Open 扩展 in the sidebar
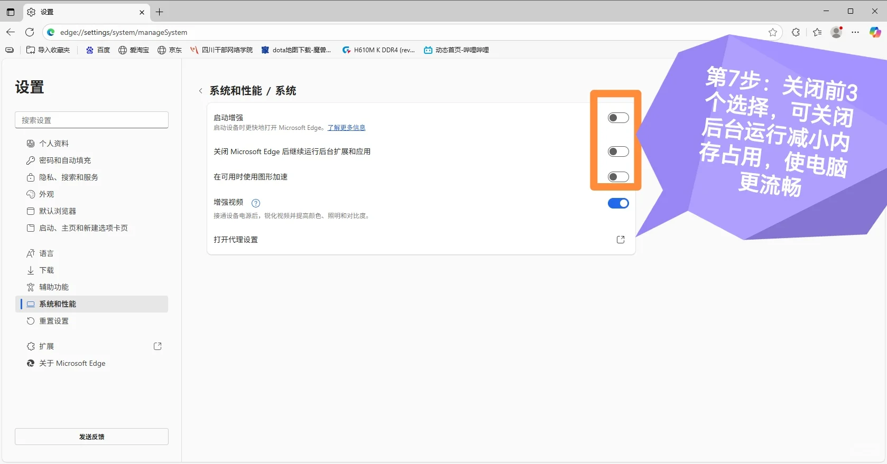Screen dimensions: 887x464 [91, 346]
